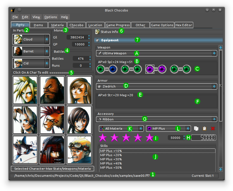Viewport: 233px width, 191px height.
Task: Click the save00.ff7 file path in status bar
Action: (x=82, y=176)
